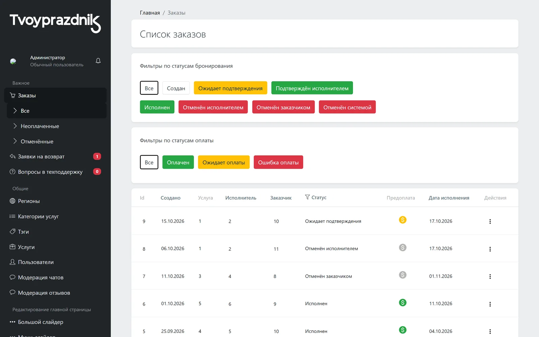Image resolution: width=539 pixels, height=337 pixels.
Task: Open the Услуги briefcase icon
Action: (12, 247)
